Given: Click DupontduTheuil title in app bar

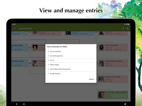Looking at the screenshot, I should [25, 28].
